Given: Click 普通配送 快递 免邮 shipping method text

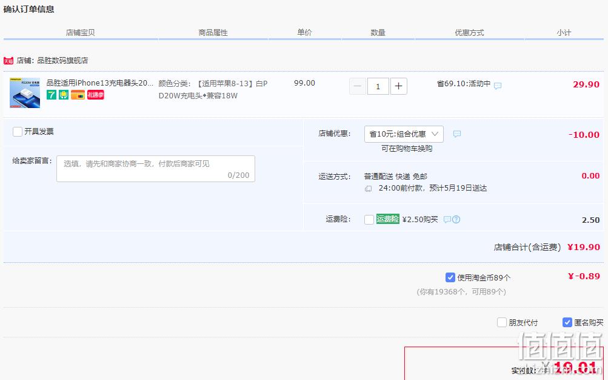Looking at the screenshot, I should 395,177.
